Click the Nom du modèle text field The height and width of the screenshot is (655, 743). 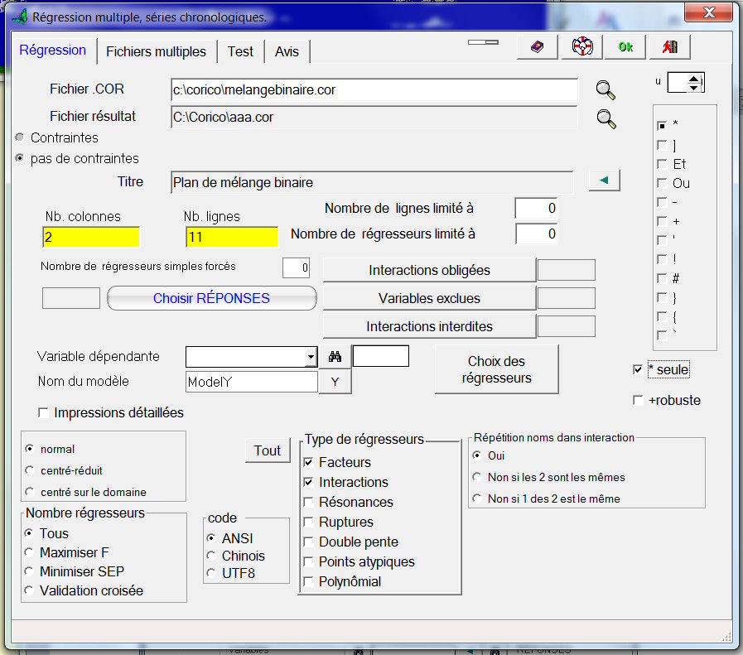click(251, 382)
